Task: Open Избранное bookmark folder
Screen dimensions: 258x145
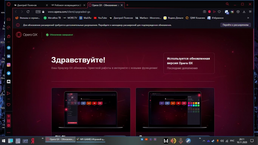Action: 215,18
